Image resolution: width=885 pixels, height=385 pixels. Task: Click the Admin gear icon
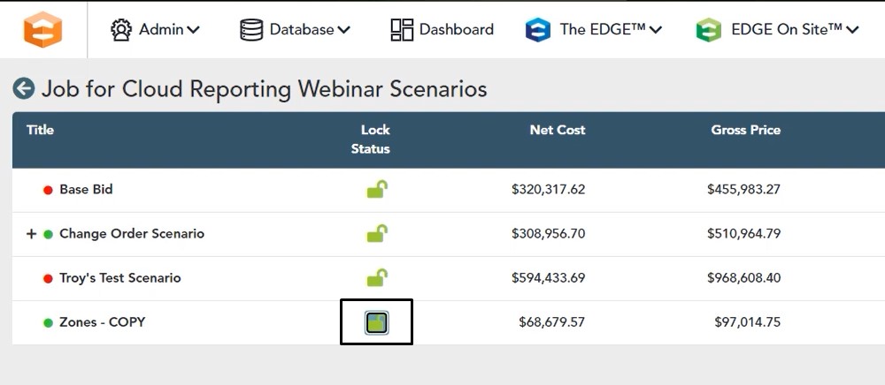point(121,29)
